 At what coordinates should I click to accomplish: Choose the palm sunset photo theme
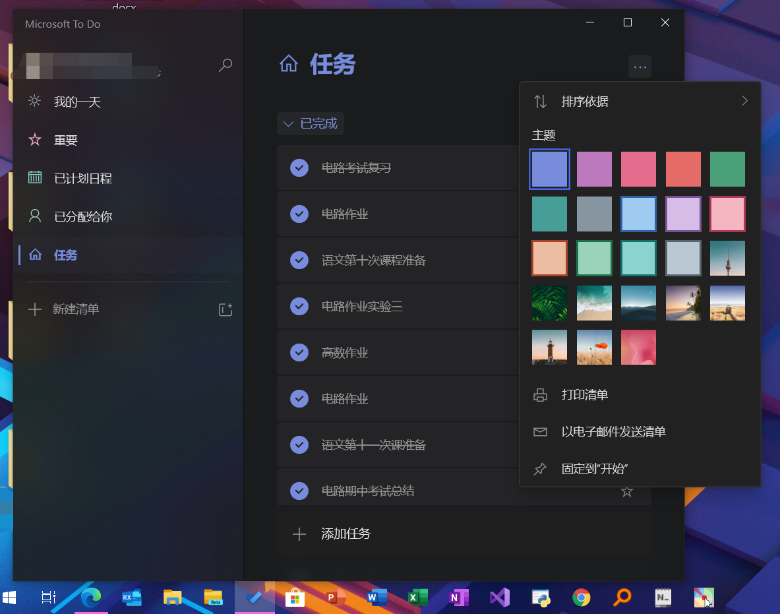683,303
